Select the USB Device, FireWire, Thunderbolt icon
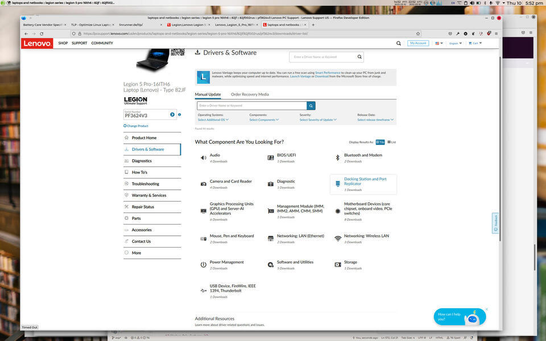 point(204,290)
